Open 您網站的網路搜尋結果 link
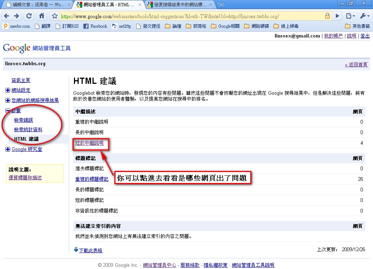373x269 pixels. click(x=35, y=101)
